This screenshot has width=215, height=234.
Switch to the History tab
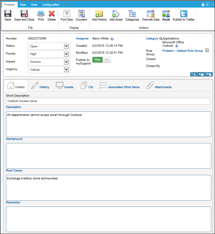[x=40, y=86]
